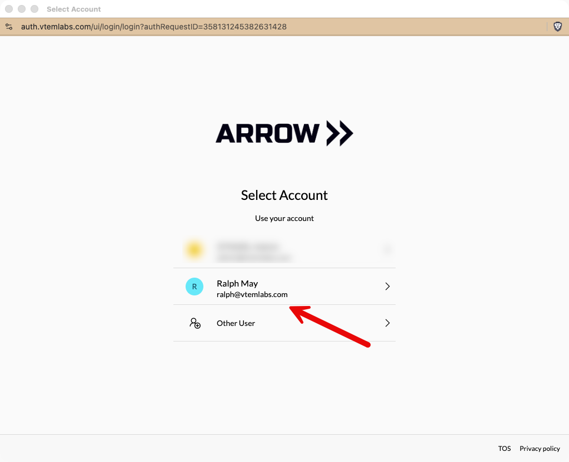Click the chevron on Ralph May's row
Image resolution: width=569 pixels, height=462 pixels.
pos(387,287)
